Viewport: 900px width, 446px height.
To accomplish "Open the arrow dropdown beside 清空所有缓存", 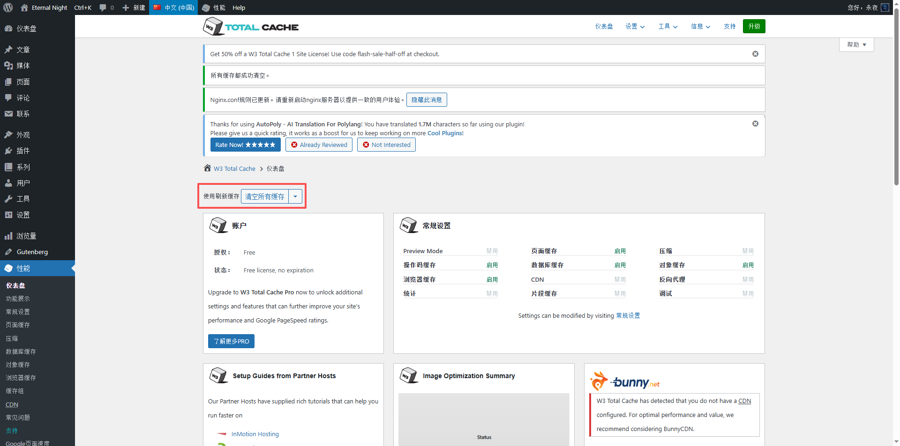I will point(295,197).
